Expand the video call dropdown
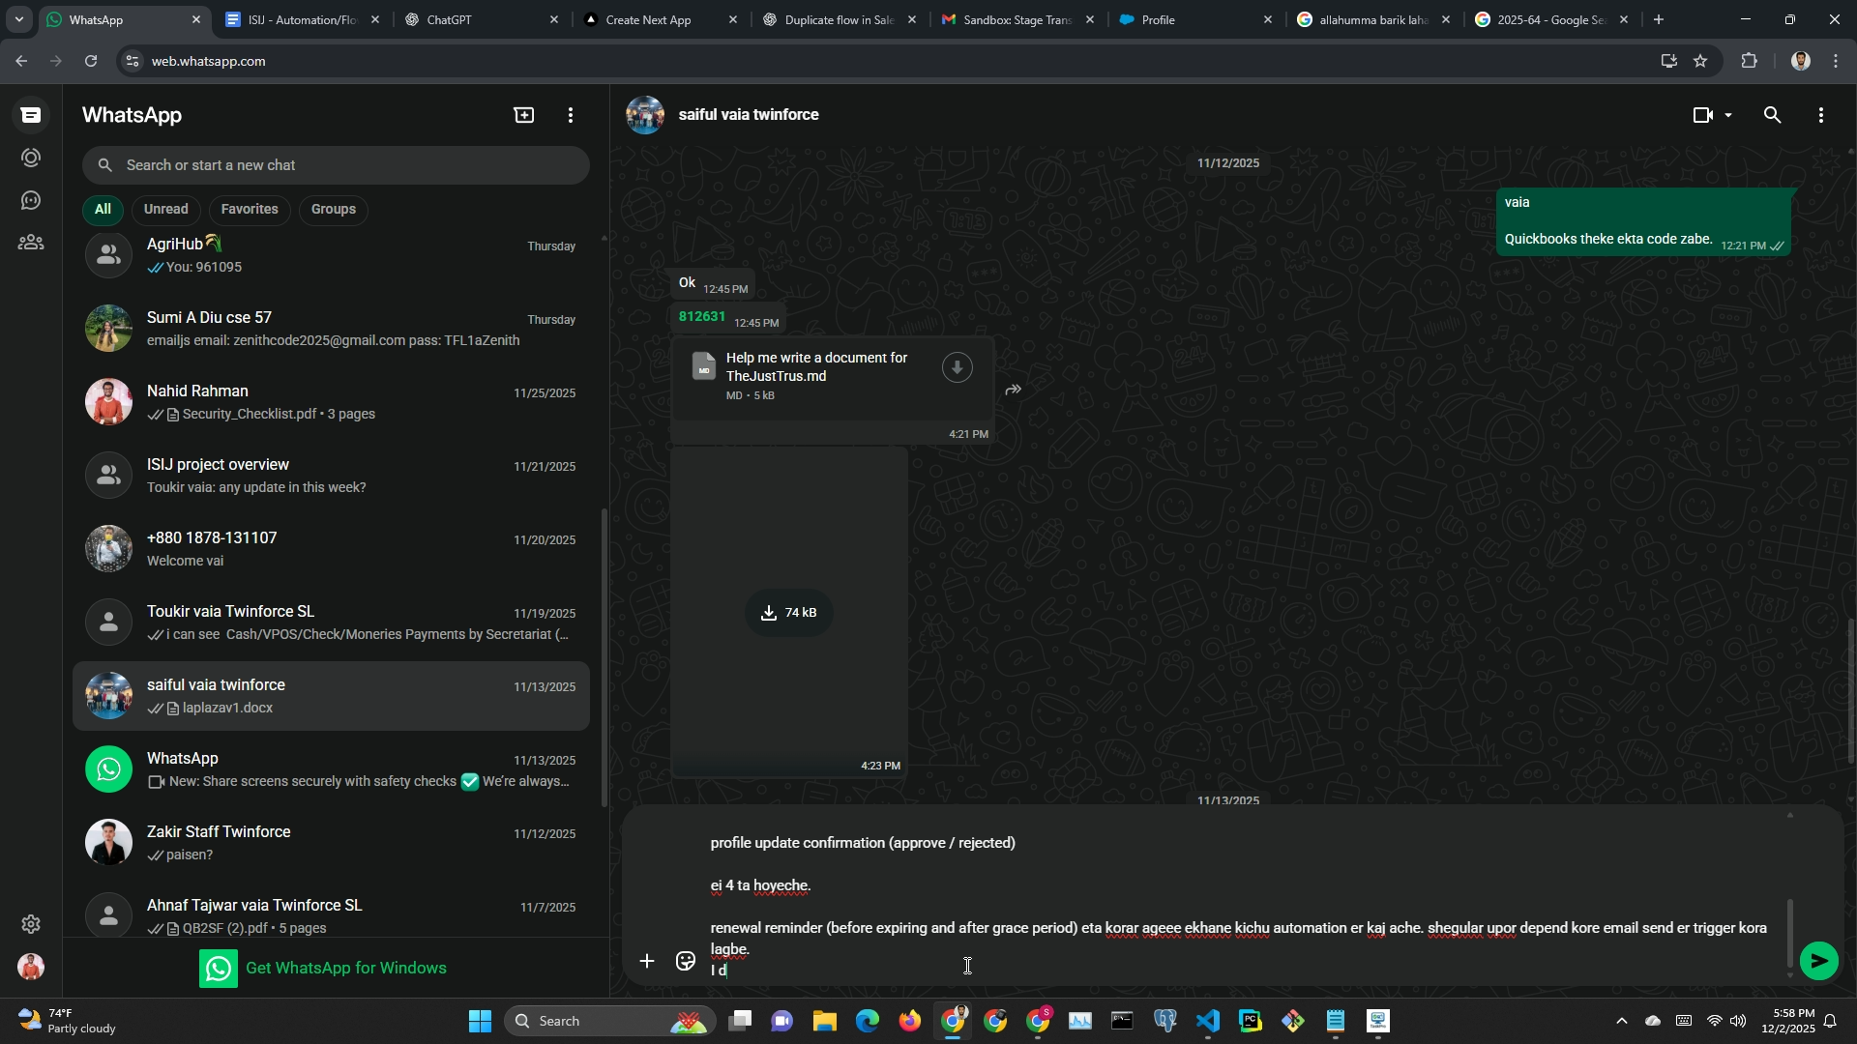This screenshot has height=1044, width=1857. pos(1728,115)
